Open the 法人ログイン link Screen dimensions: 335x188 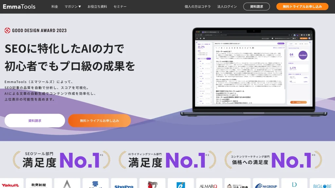click(227, 7)
